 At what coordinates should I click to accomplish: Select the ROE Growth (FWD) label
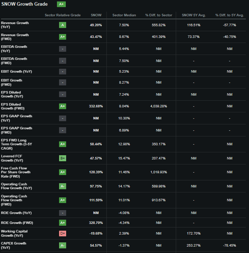tap(17, 223)
